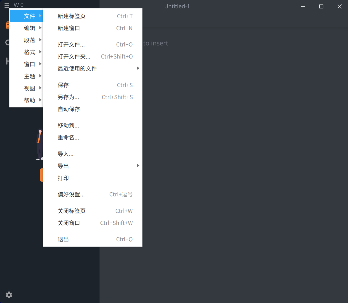Screen dimensions: 348x303
Task: Open the settings gear icon
Action: [x=9, y=295]
